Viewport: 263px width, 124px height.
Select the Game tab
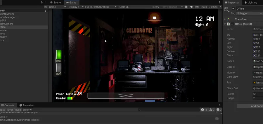tap(71, 2)
